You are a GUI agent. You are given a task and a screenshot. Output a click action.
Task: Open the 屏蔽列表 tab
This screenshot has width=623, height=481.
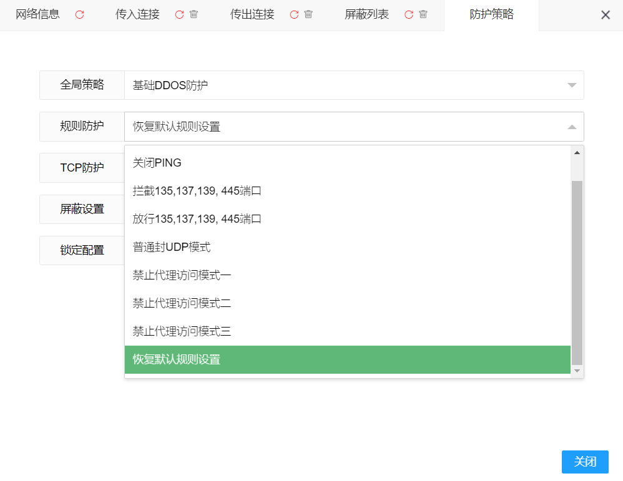click(x=366, y=15)
